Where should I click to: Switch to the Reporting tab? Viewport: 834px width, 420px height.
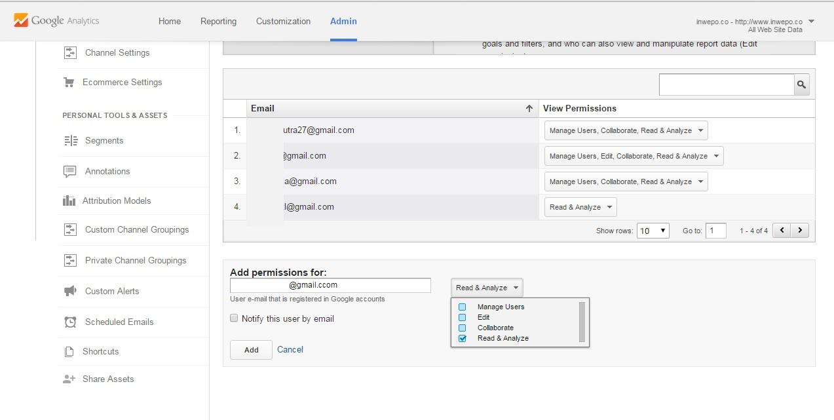(218, 21)
